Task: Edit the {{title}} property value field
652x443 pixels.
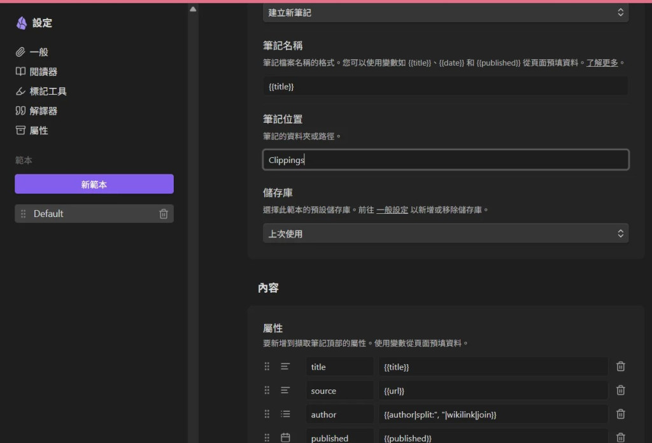Action: tap(493, 367)
